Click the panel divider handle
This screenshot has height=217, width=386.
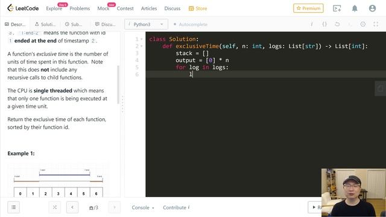point(122,104)
